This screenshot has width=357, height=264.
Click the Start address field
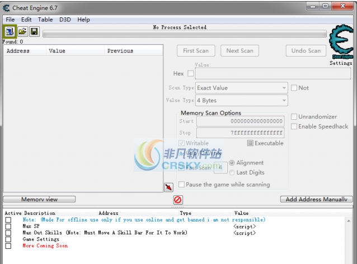241,121
